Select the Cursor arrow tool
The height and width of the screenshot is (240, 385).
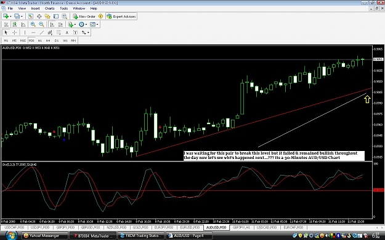(x=6, y=33)
